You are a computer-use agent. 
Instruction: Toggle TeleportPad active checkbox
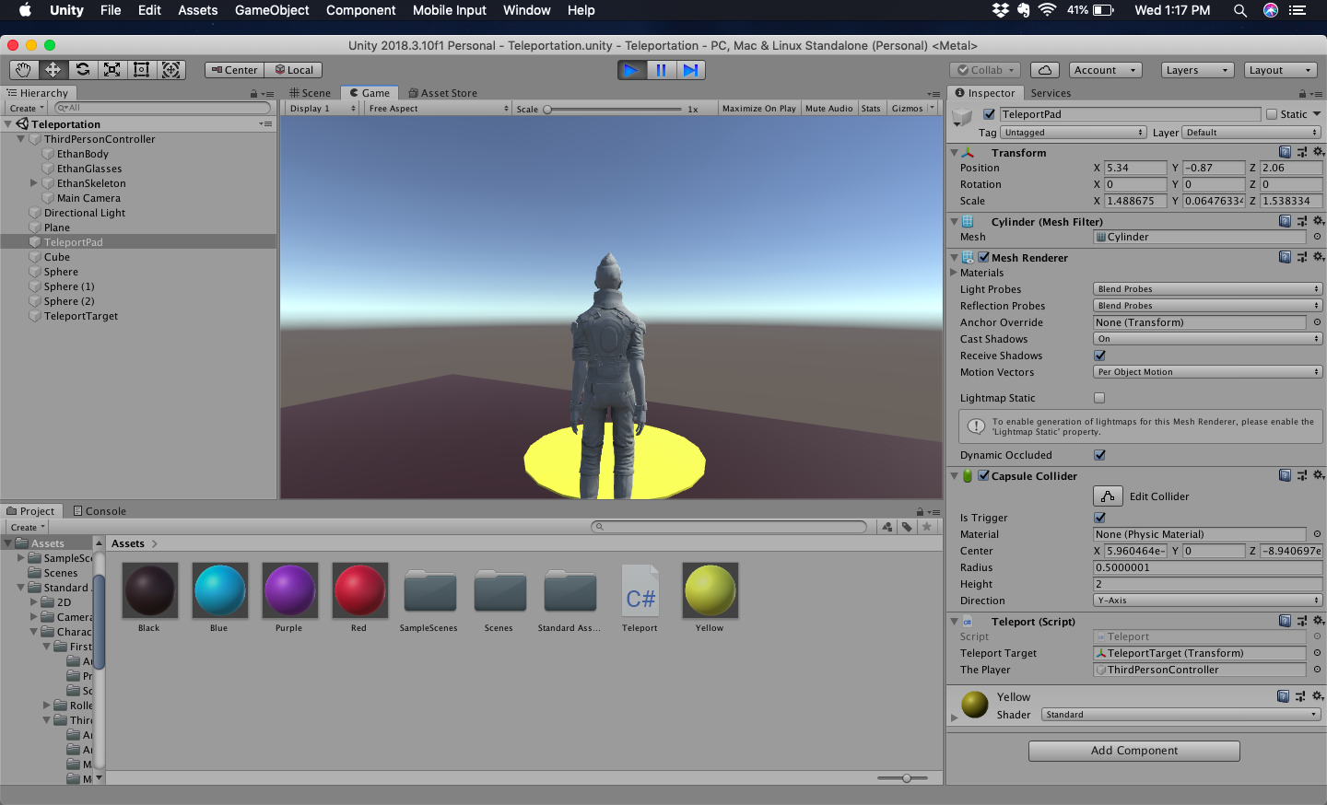click(x=989, y=114)
